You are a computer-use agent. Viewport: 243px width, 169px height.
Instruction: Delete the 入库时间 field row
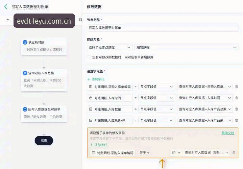237,98
